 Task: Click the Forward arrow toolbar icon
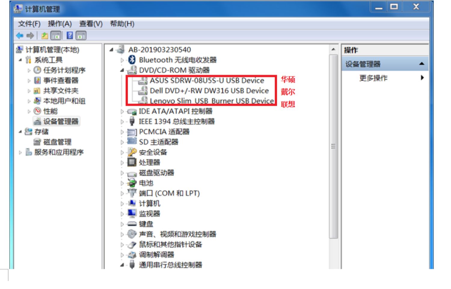click(x=30, y=36)
